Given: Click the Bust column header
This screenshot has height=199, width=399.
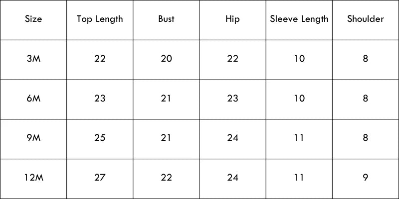Looking at the screenshot, I should click(166, 19).
